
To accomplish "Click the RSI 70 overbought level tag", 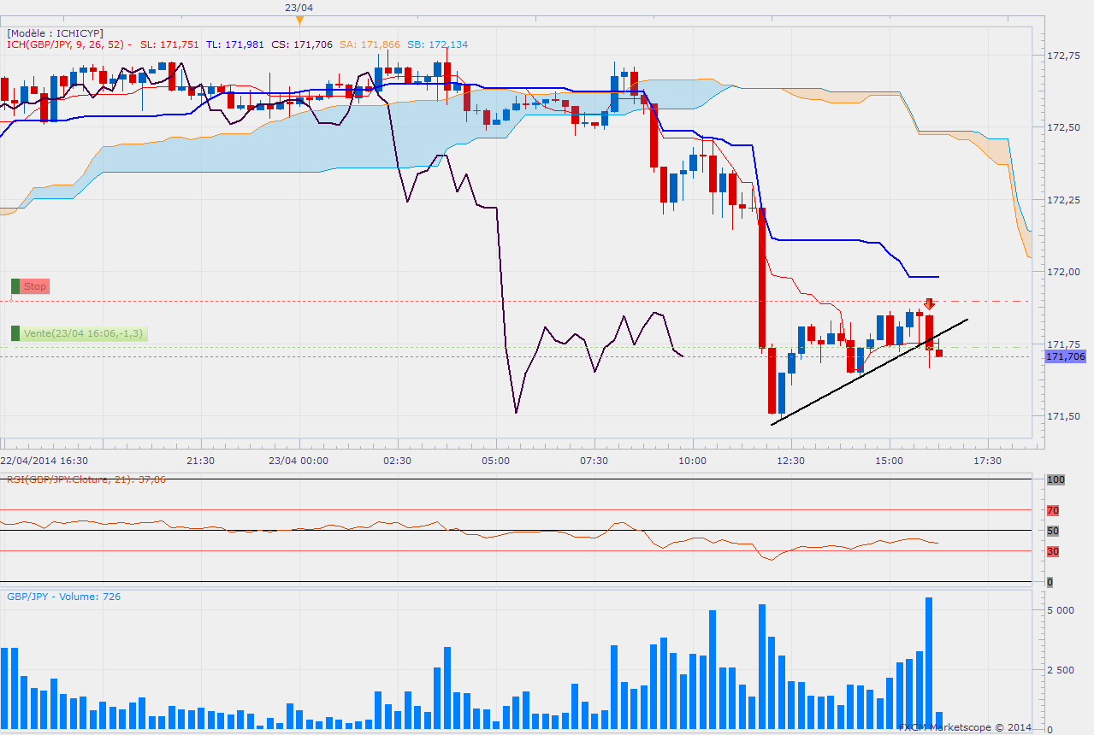I will click(1053, 510).
